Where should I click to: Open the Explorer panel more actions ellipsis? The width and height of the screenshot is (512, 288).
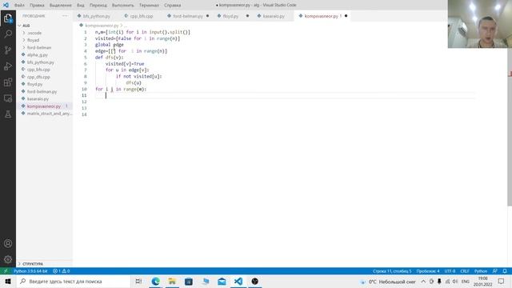[65, 16]
